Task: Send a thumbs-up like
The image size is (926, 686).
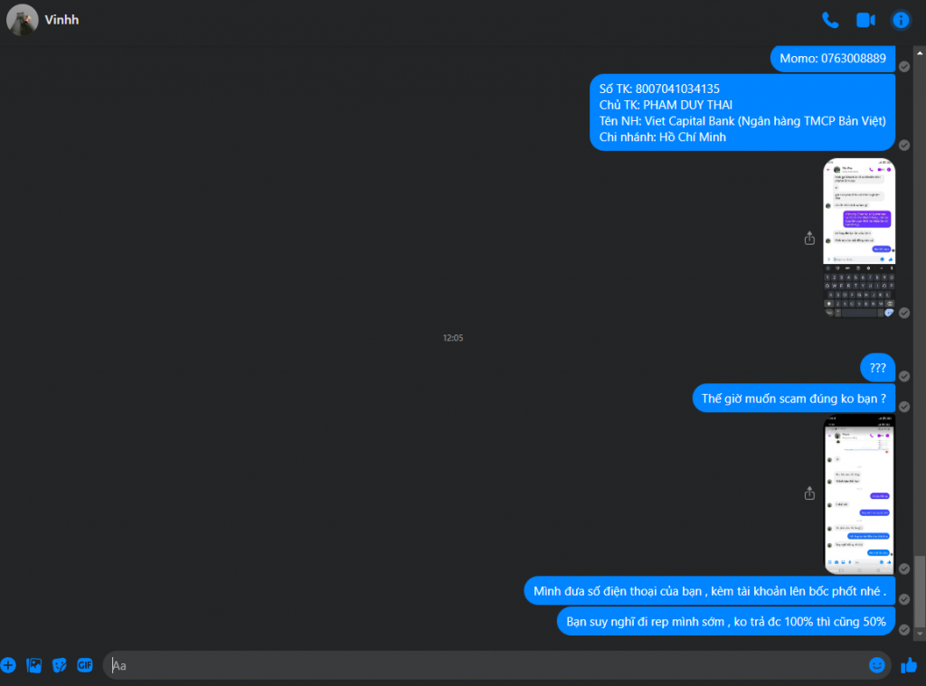Action: (909, 665)
